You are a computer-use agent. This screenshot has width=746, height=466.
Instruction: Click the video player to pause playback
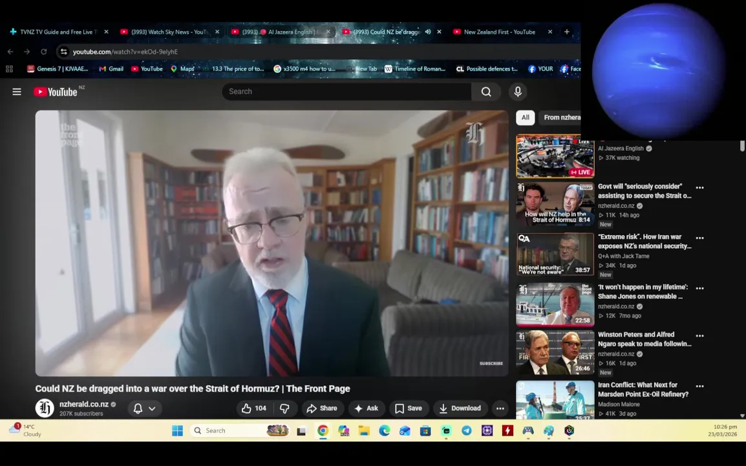(x=272, y=243)
